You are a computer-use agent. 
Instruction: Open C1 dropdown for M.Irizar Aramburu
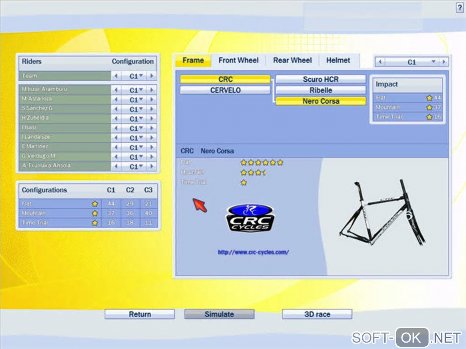(134, 89)
